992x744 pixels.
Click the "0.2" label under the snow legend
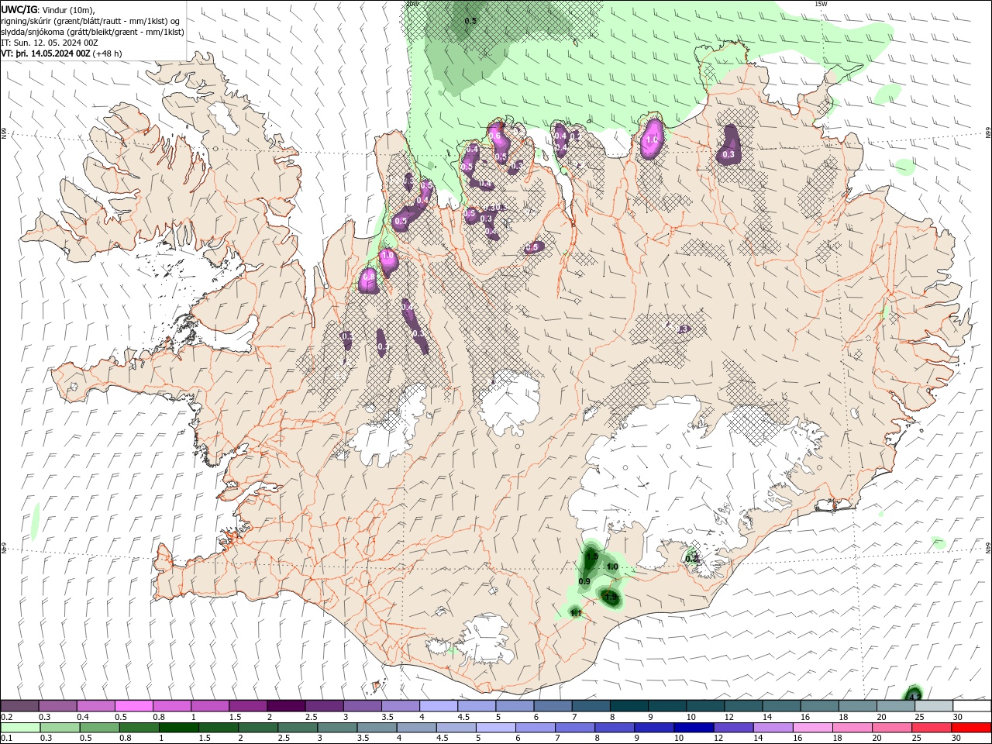(x=6, y=717)
